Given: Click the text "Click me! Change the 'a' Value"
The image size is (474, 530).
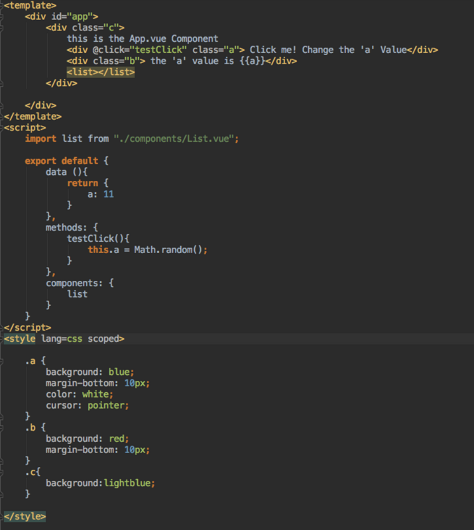Looking at the screenshot, I should coord(328,50).
